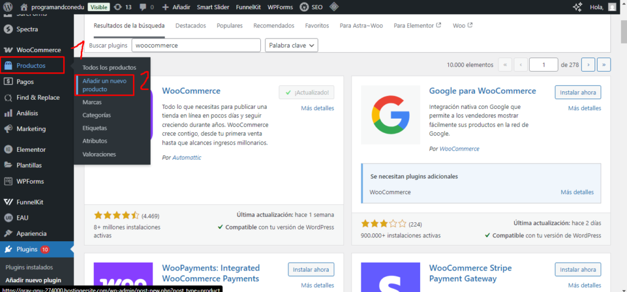Click the EAU sidebar icon

tap(7, 218)
